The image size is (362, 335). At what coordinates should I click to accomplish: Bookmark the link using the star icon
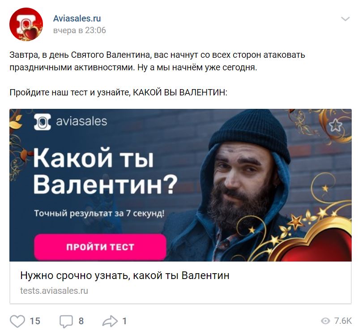point(336,125)
